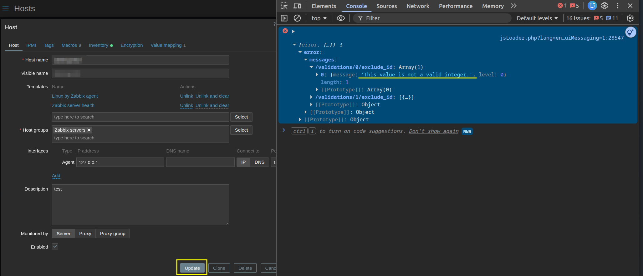Create live expression with eye icon
Image resolution: width=643 pixels, height=276 pixels.
(340, 18)
